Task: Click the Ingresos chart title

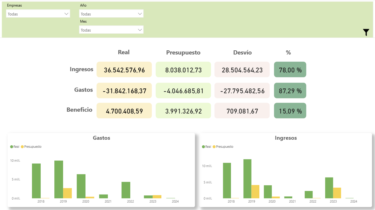Action: click(286, 138)
